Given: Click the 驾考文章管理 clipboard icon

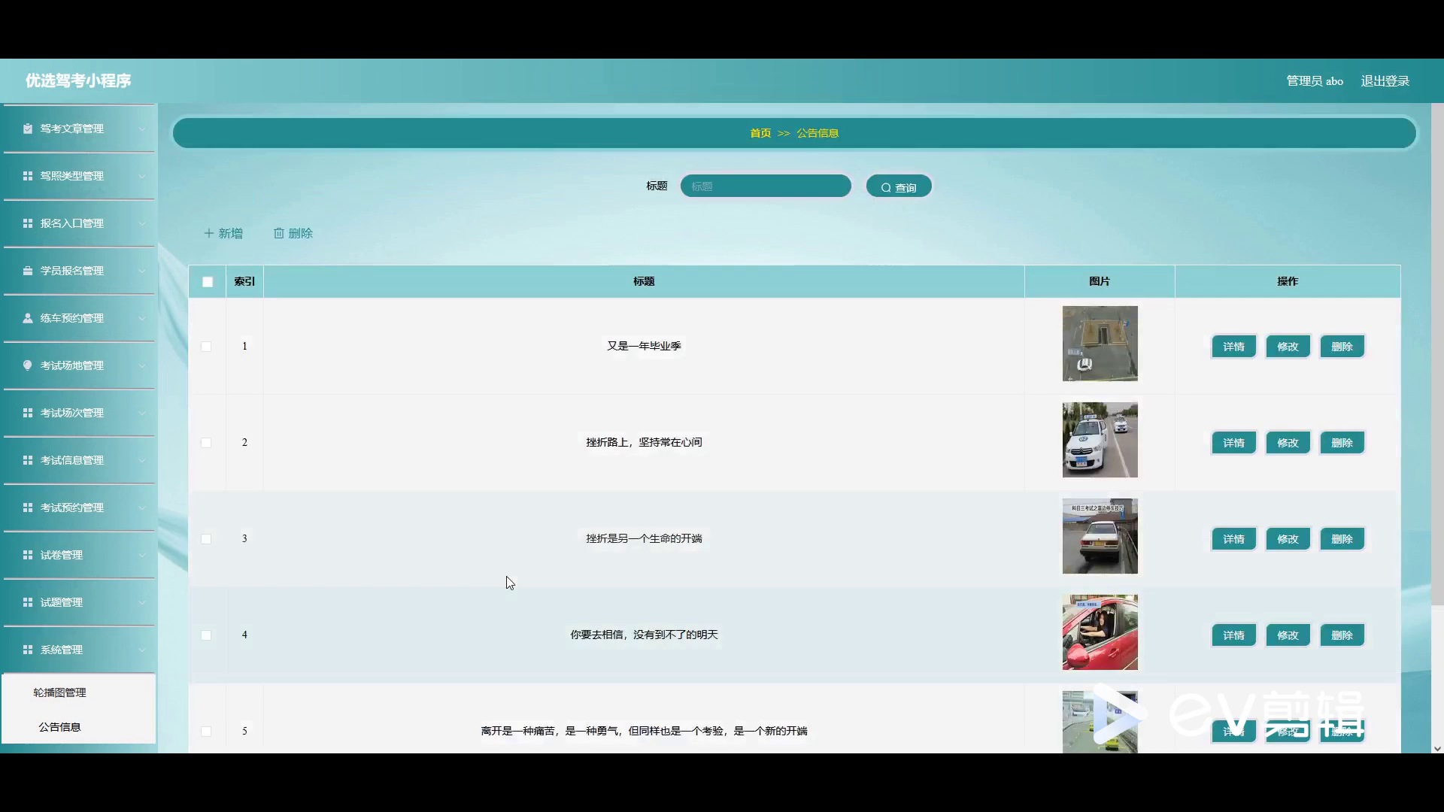Looking at the screenshot, I should (x=28, y=129).
